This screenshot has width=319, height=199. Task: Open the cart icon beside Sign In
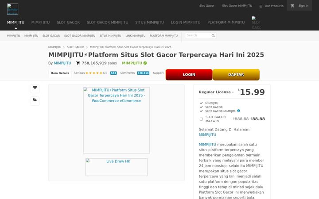pyautogui.click(x=292, y=6)
